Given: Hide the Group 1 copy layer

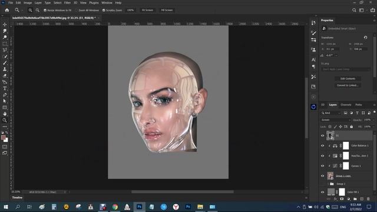Looking at the screenshot, I should pyautogui.click(x=323, y=176).
